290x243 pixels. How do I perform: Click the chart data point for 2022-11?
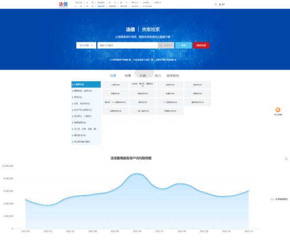pyautogui.click(x=248, y=190)
